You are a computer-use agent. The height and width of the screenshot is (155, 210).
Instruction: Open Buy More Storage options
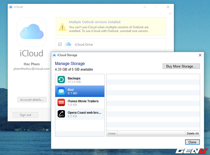(181, 66)
